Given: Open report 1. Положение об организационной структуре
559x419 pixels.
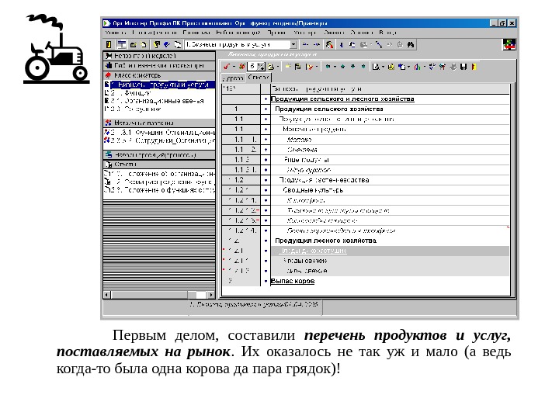Looking at the screenshot, I should click(160, 174).
